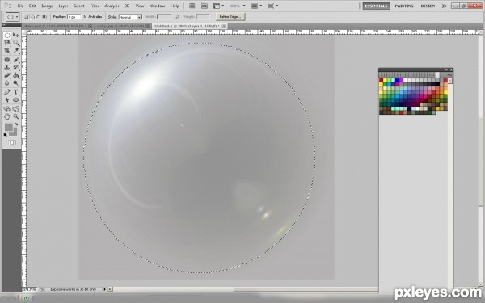The image size is (485, 303).
Task: Open the Filter menu
Action: (95, 6)
